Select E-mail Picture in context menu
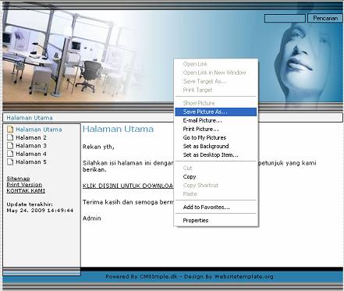Viewport: 344px width, 291px height. point(215,120)
